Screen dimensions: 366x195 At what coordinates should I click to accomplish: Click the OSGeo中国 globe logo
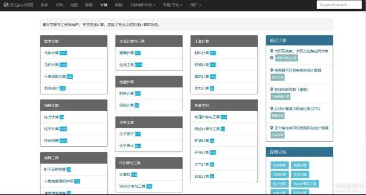tap(6, 5)
